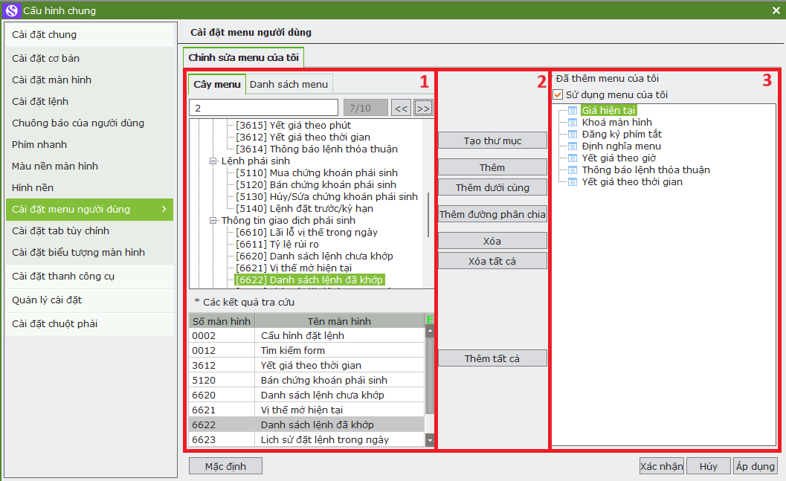
Task: Click the menu search input field
Action: [x=264, y=109]
